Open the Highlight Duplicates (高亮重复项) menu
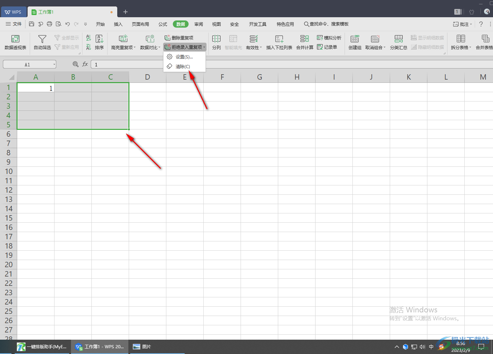This screenshot has width=493, height=354. (123, 42)
